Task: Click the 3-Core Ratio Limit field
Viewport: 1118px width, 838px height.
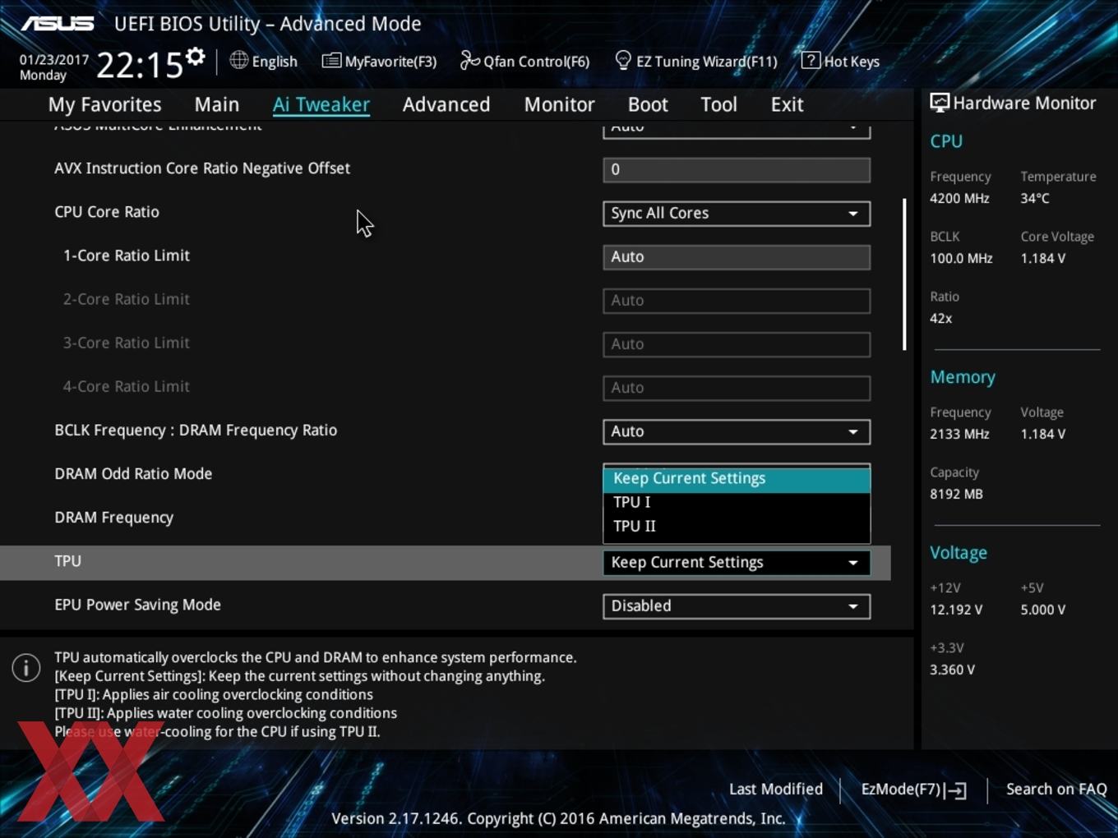Action: pos(737,344)
